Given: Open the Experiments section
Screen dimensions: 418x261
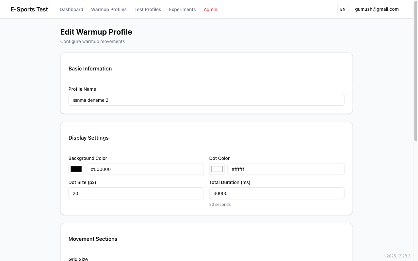Looking at the screenshot, I should click(182, 9).
